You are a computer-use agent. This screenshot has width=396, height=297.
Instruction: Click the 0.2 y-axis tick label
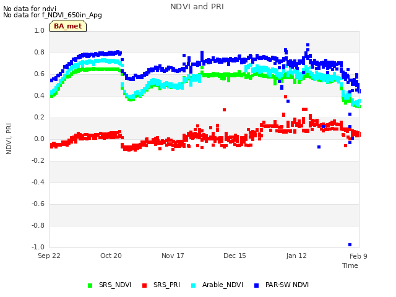tap(39, 117)
